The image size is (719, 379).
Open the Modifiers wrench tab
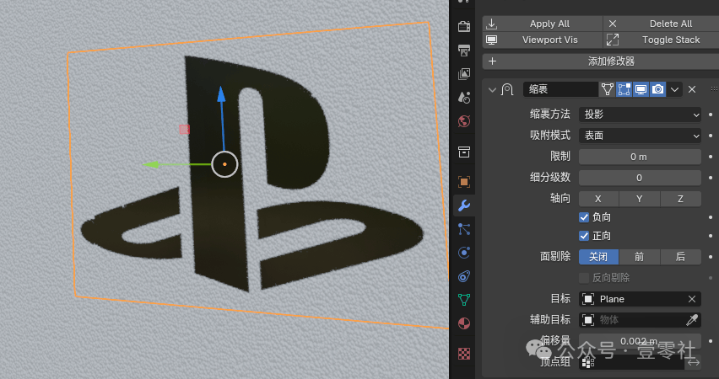pyautogui.click(x=463, y=206)
